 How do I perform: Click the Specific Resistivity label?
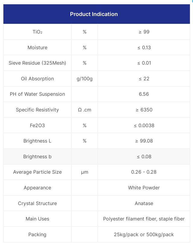coord(37,110)
